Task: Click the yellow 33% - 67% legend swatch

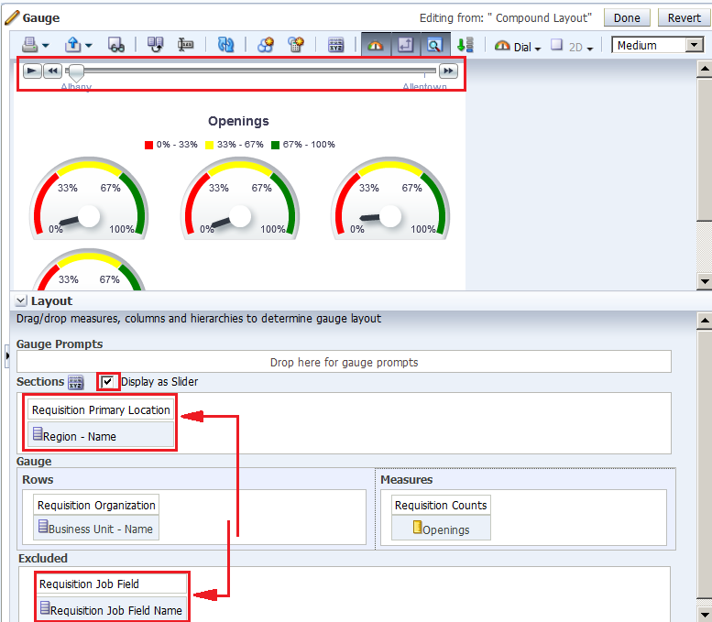Action: pyautogui.click(x=209, y=145)
